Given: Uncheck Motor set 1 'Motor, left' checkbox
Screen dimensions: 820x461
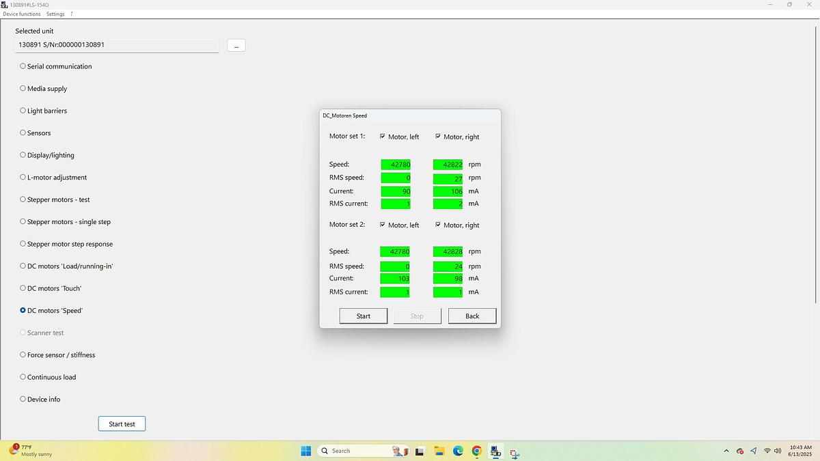Looking at the screenshot, I should click(x=383, y=137).
